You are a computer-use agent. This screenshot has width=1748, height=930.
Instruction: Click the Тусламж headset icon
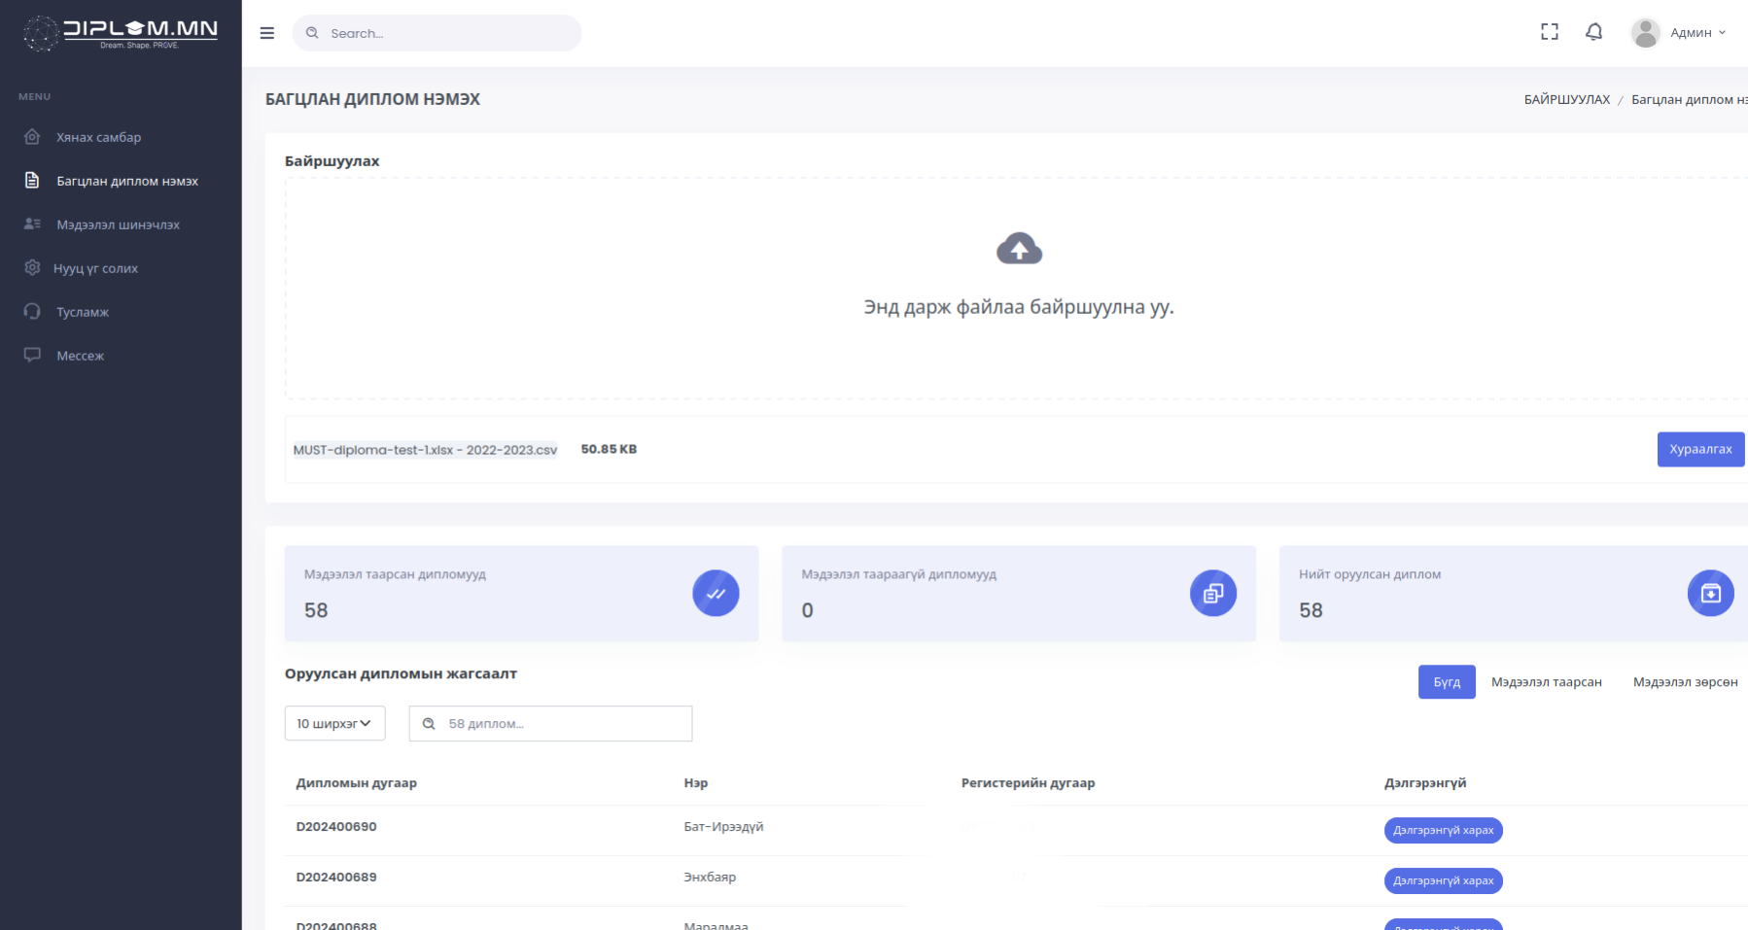[32, 311]
